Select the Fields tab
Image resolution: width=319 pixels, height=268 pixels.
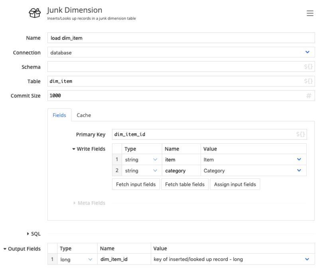59,115
